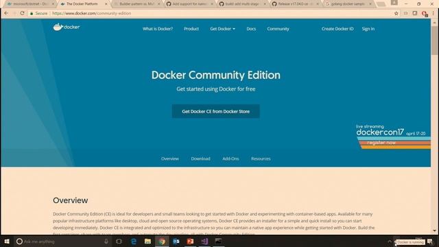Click the Secure padlock icon

[32, 14]
